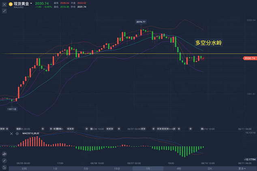
Task: Select the 1分 timeframe tab
Action: pos(55,168)
